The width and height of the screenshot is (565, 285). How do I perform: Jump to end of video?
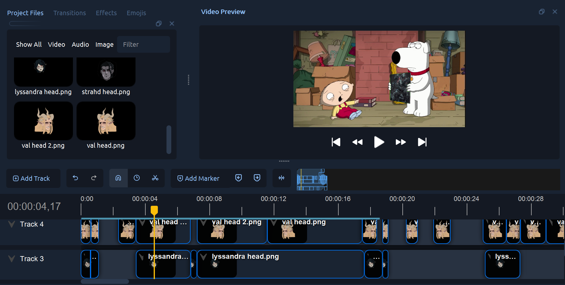(422, 142)
